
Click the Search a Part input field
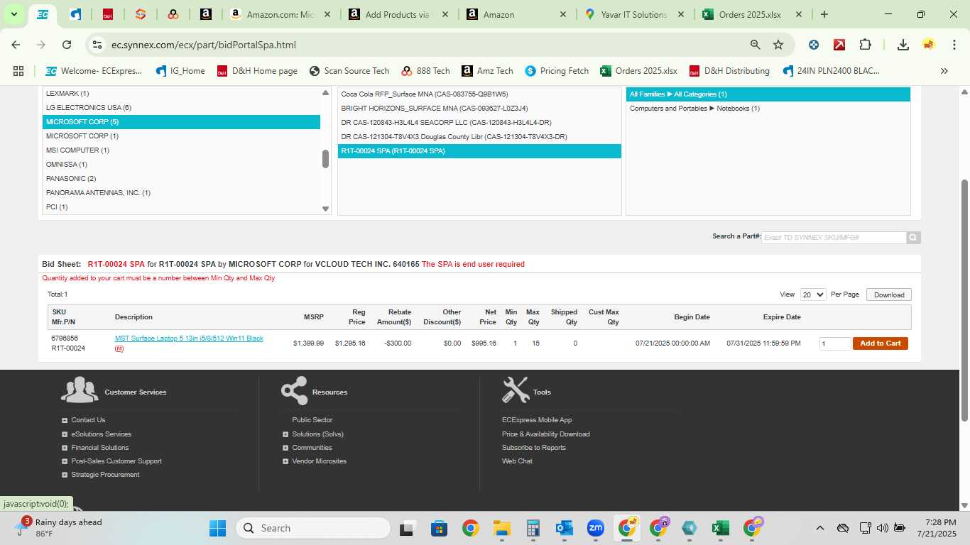834,238
